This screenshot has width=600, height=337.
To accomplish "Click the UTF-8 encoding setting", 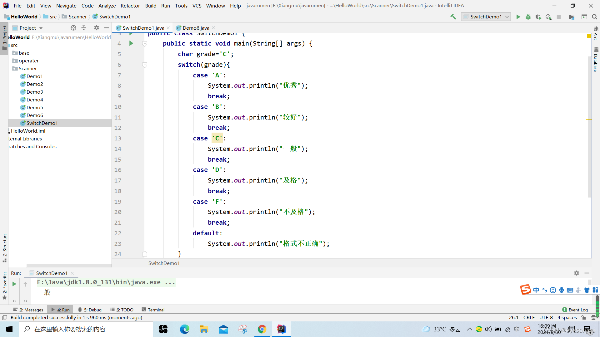I will [546, 318].
